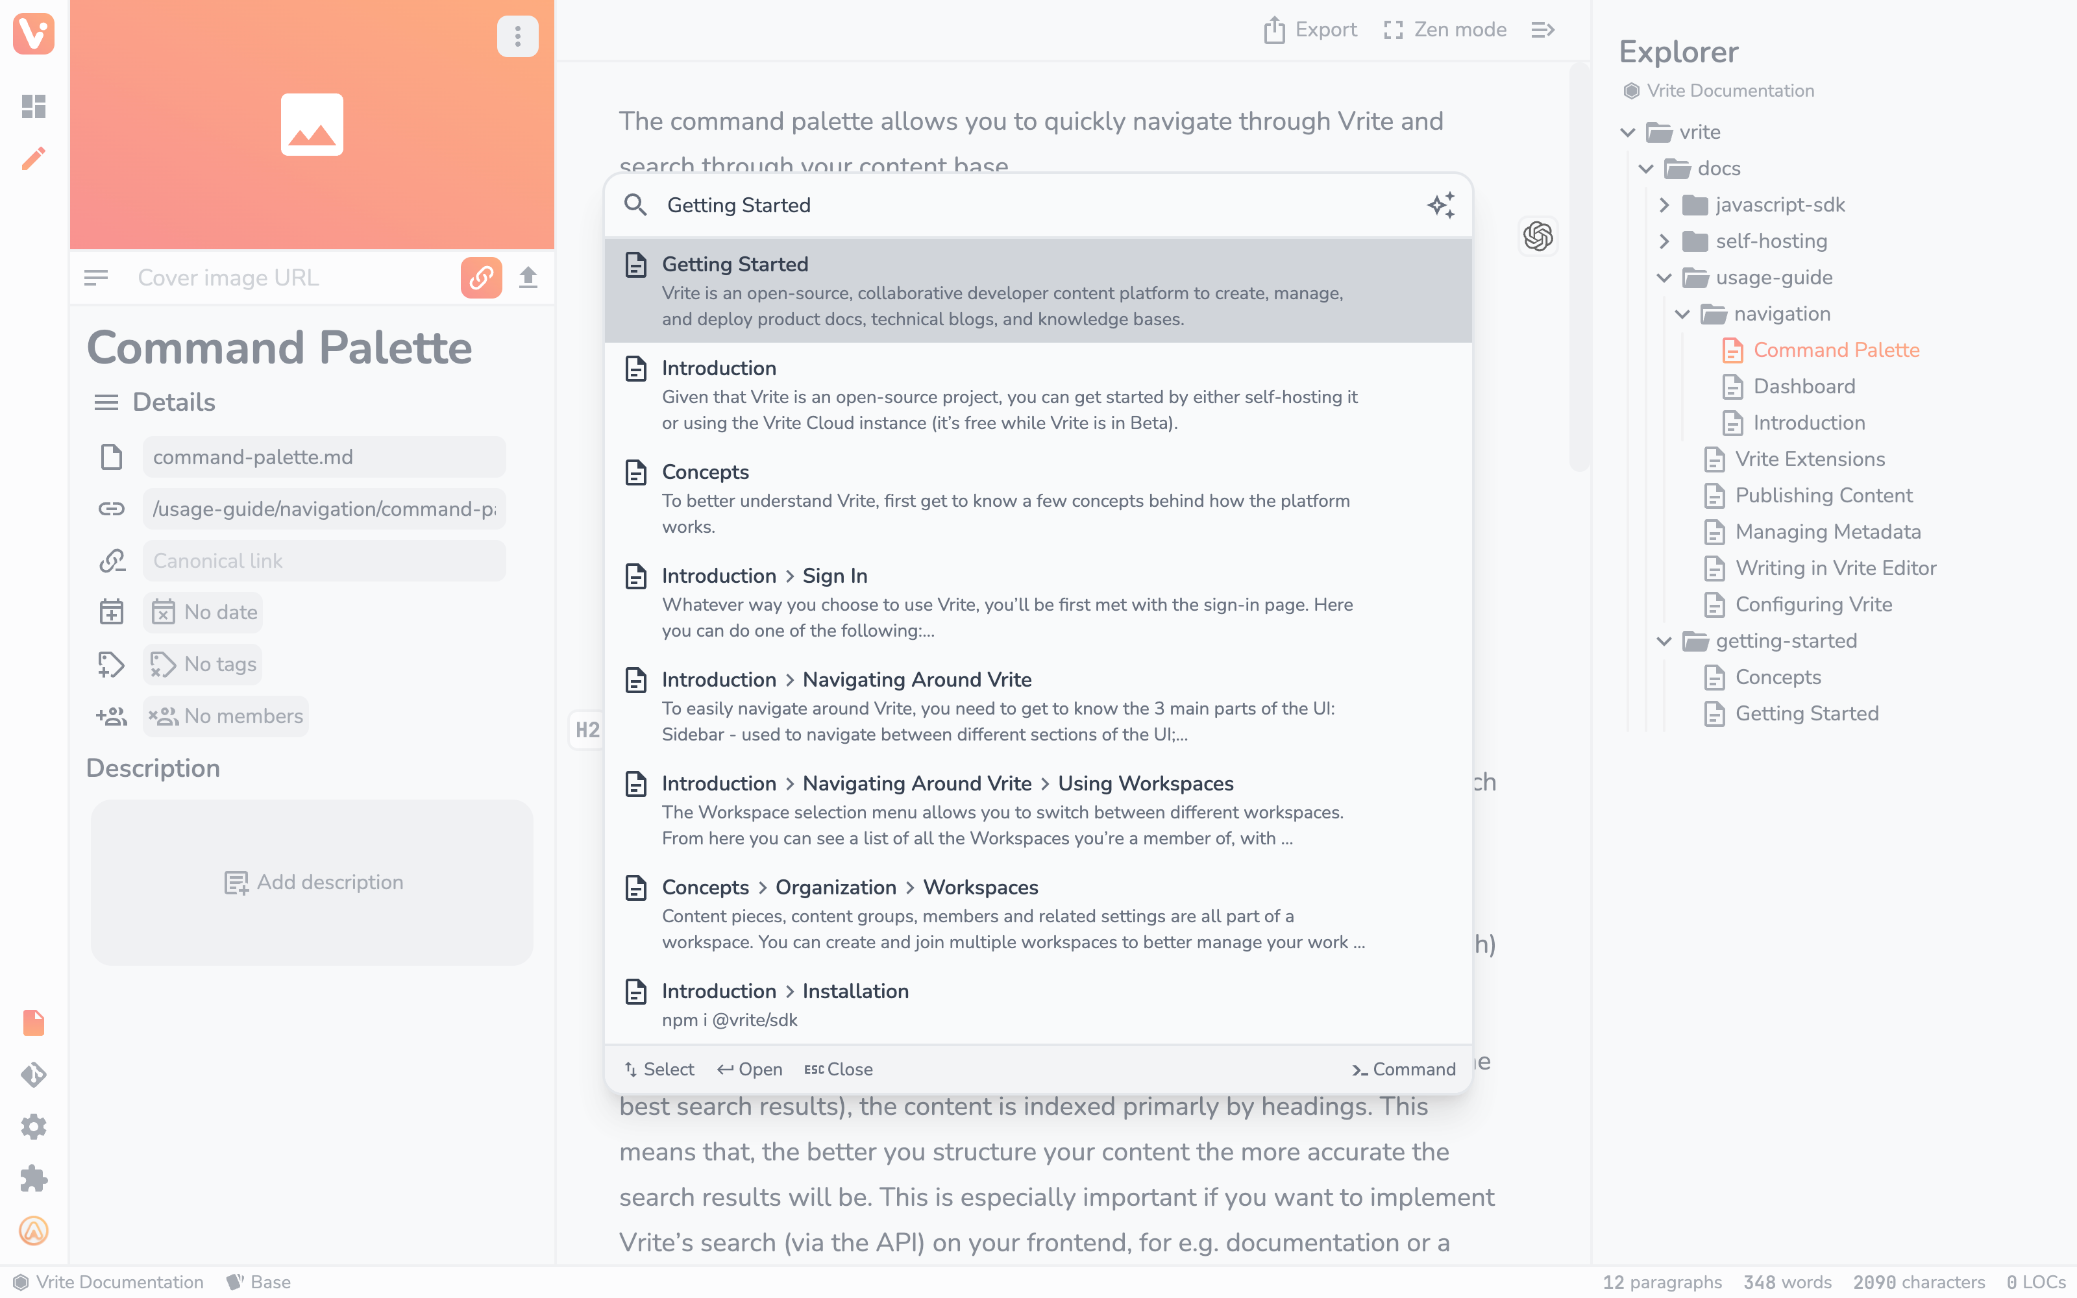Click the AI sparkle icon in search bar
The width and height of the screenshot is (2077, 1298).
(1441, 205)
